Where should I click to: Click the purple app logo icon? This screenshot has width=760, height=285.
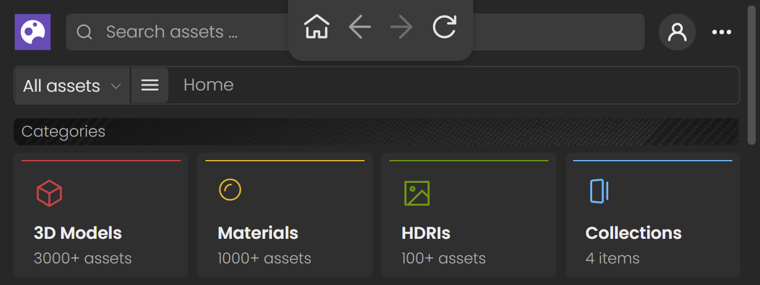[33, 32]
